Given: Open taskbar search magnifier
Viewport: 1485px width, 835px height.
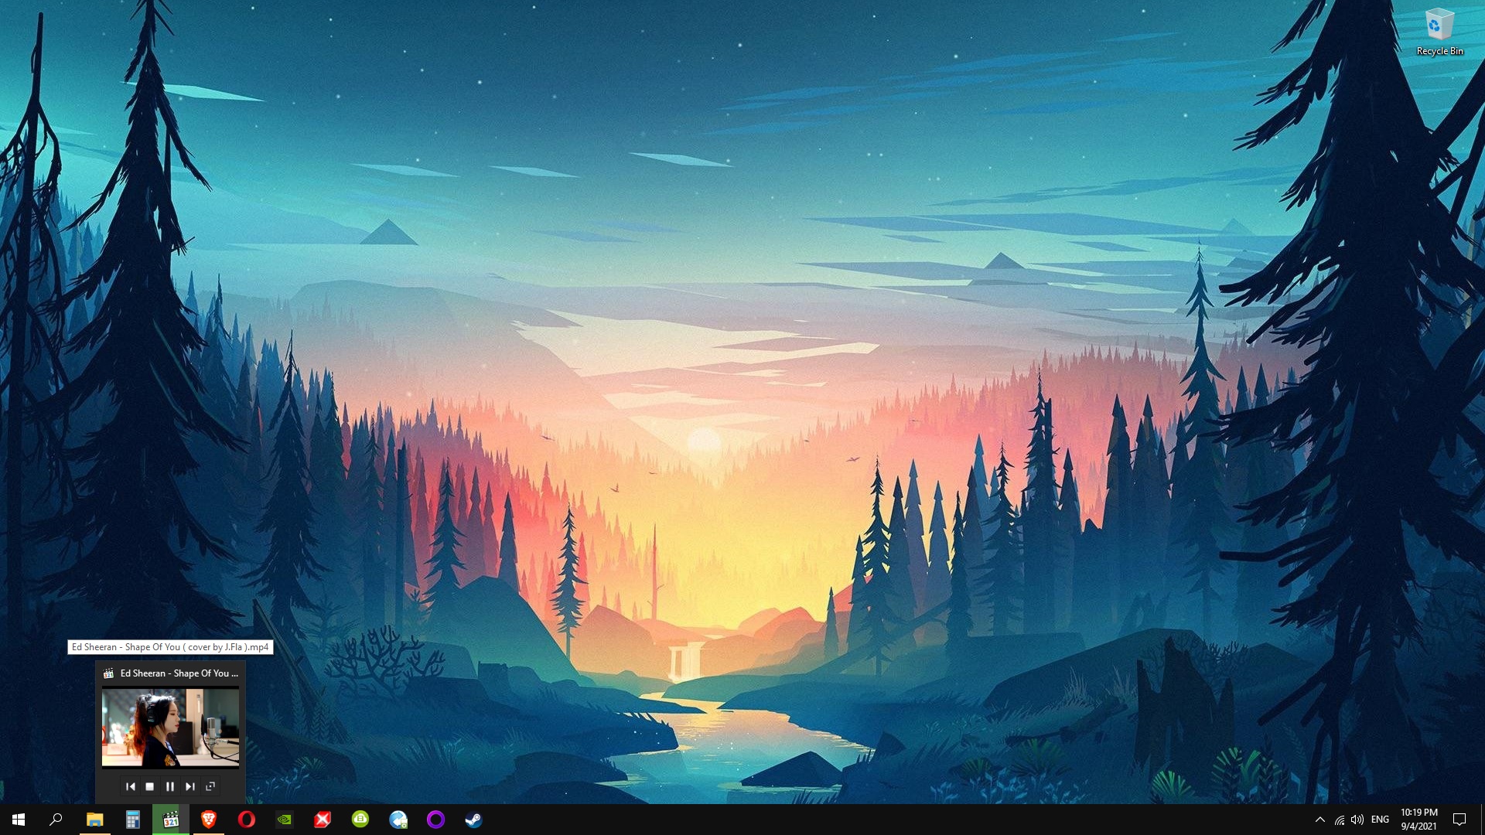Looking at the screenshot, I should (x=56, y=820).
